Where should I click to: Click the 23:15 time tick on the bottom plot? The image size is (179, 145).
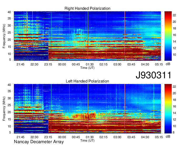click(x=48, y=137)
